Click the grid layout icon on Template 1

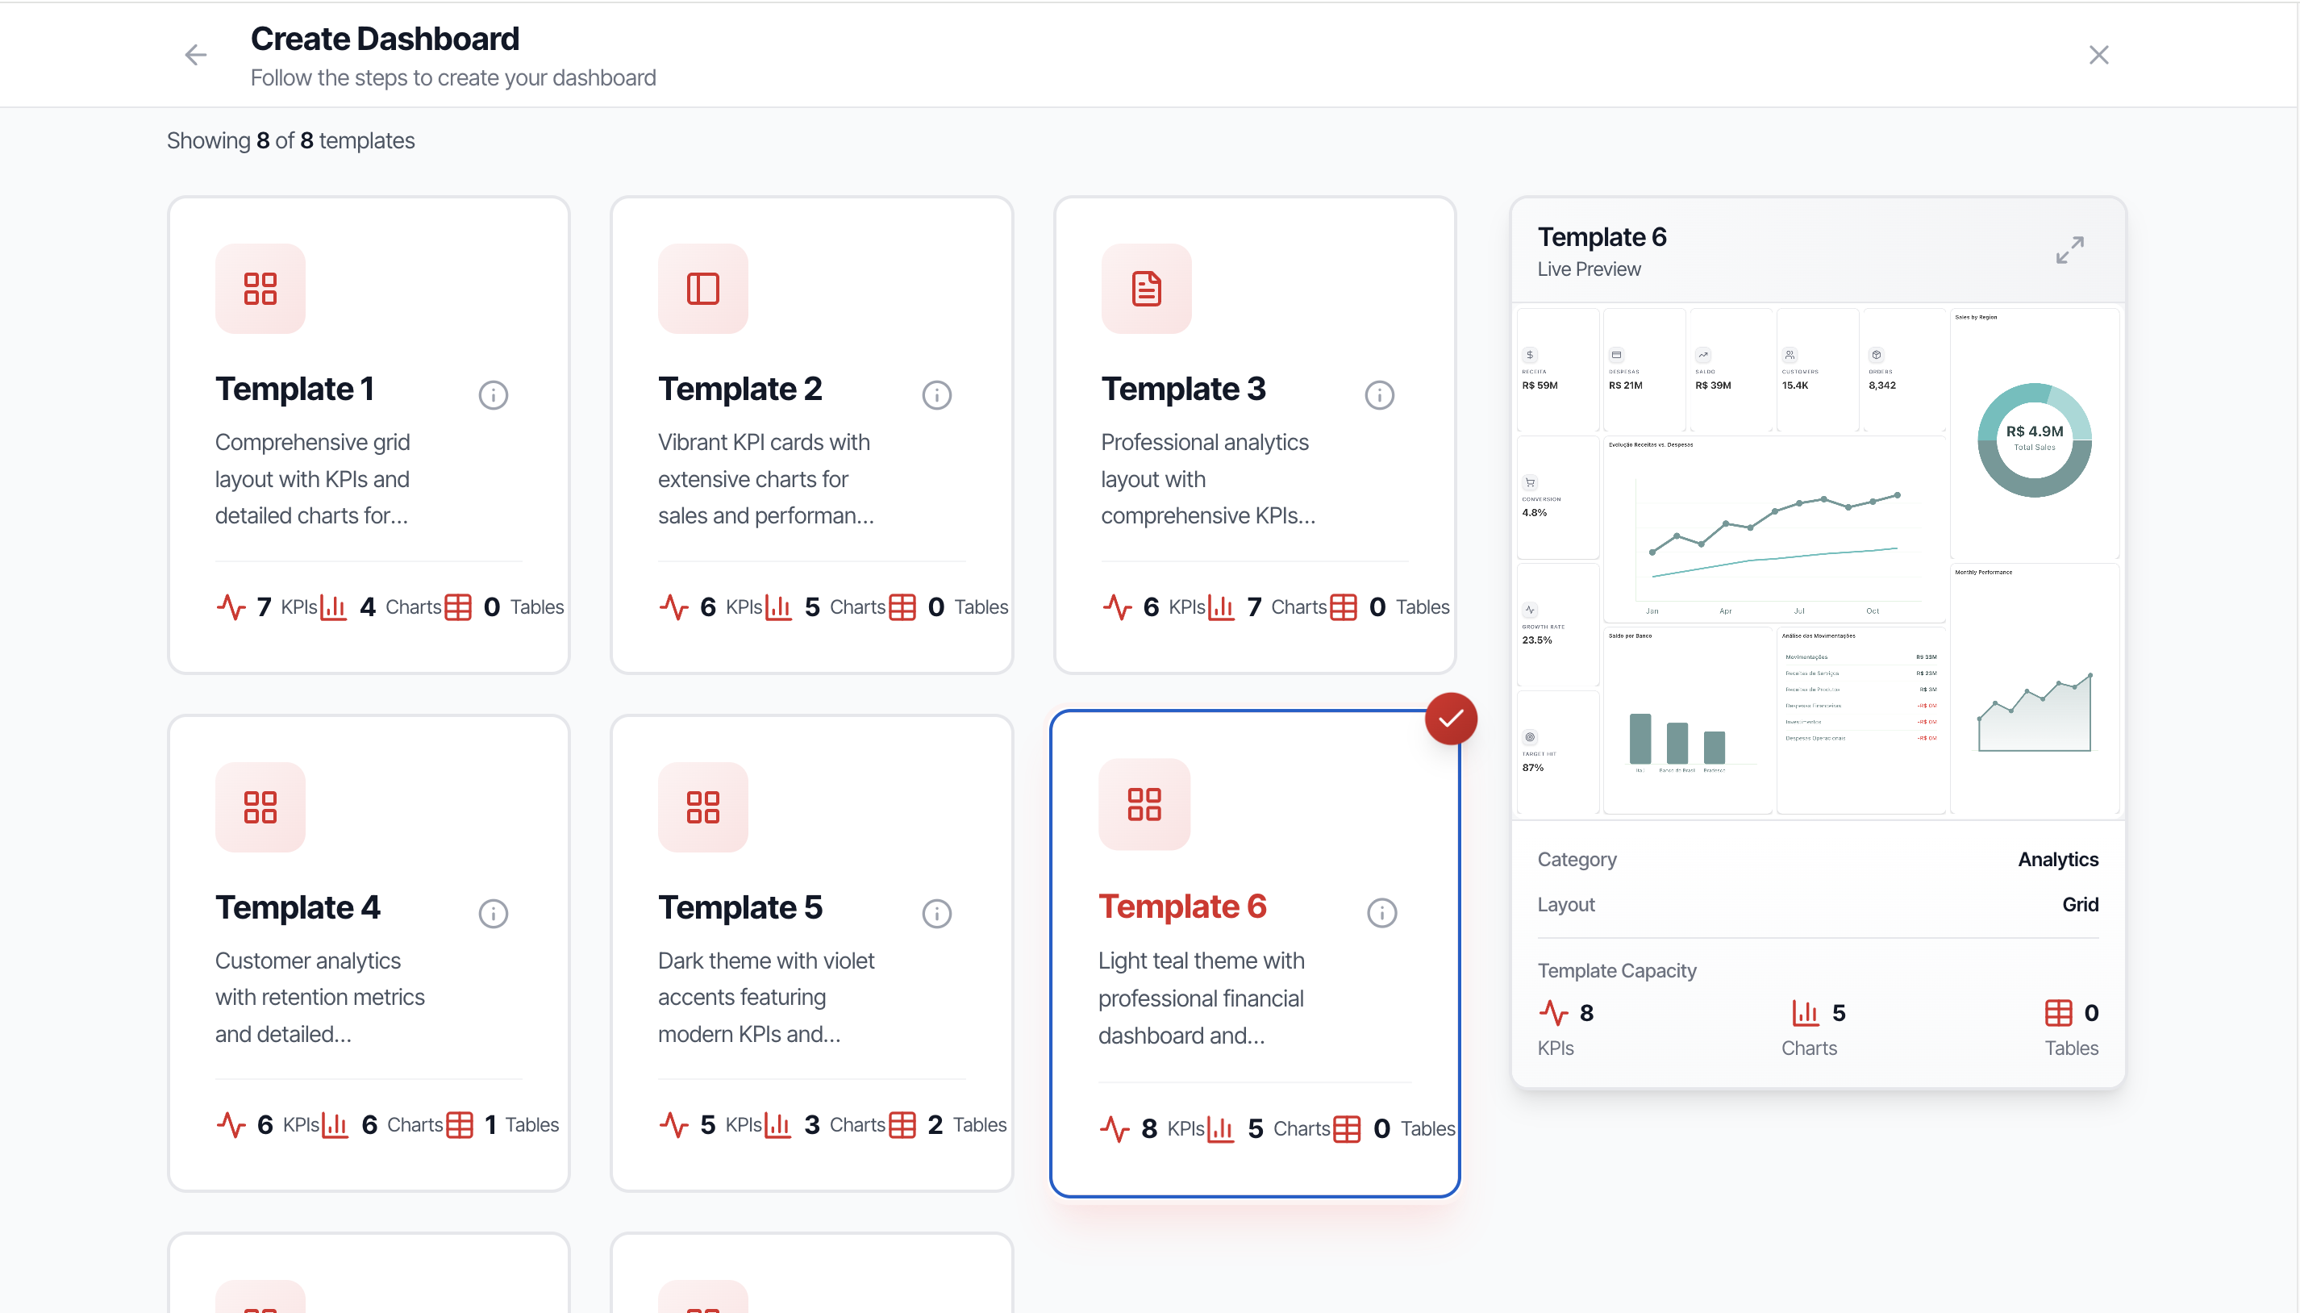click(259, 288)
